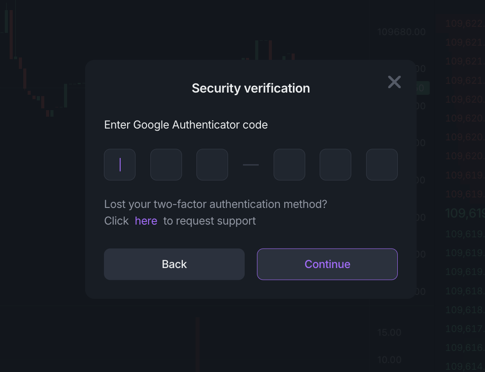The height and width of the screenshot is (372, 485).
Task: Close the Security verification dialog
Action: [x=394, y=82]
